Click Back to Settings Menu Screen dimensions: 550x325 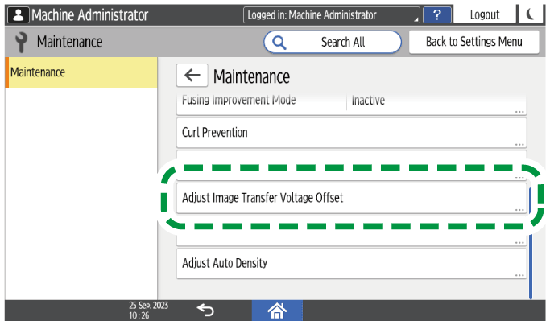pos(473,42)
